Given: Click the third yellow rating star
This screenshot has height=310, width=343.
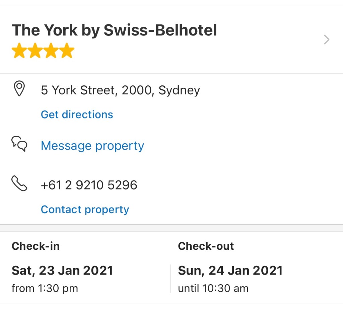Looking at the screenshot, I should click(x=51, y=51).
